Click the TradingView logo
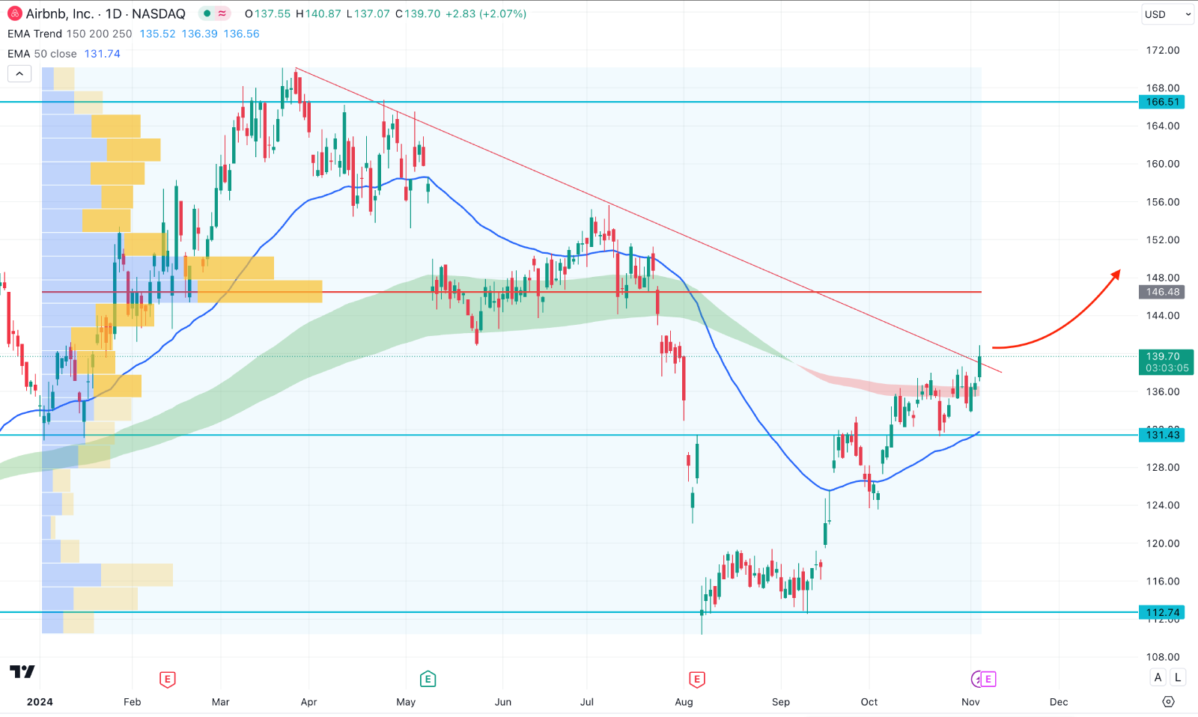1198x717 pixels. tap(22, 671)
